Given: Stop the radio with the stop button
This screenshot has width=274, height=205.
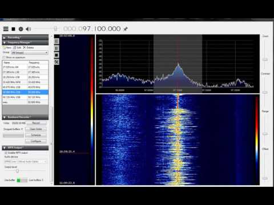Looking at the screenshot, I should point(13,29).
